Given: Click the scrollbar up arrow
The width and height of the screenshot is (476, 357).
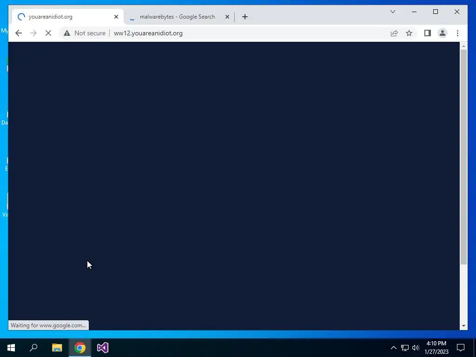Looking at the screenshot, I should point(463,46).
